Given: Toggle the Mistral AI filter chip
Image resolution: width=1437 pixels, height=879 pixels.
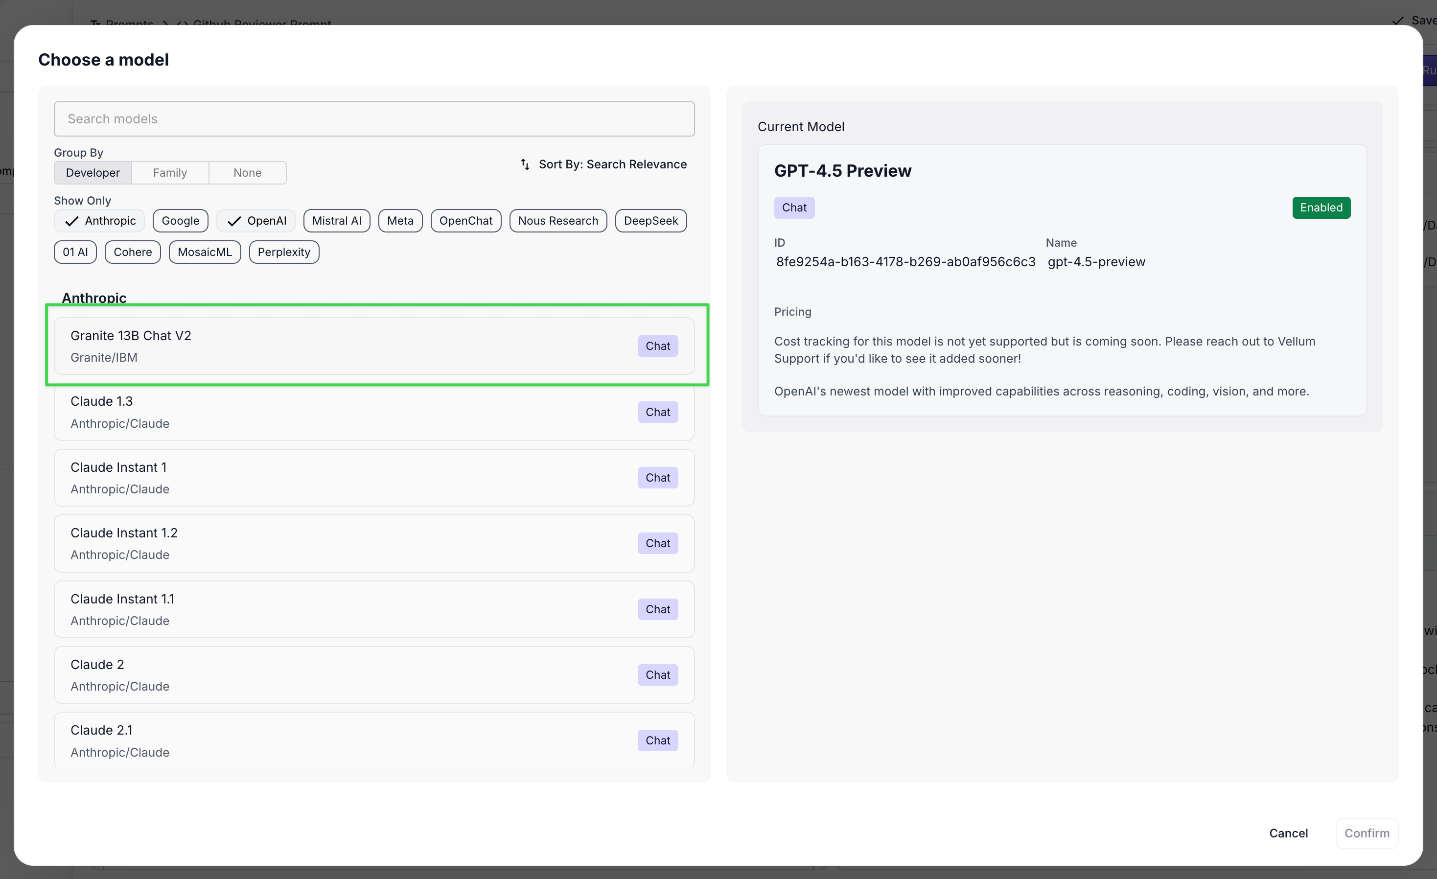Looking at the screenshot, I should (x=337, y=221).
